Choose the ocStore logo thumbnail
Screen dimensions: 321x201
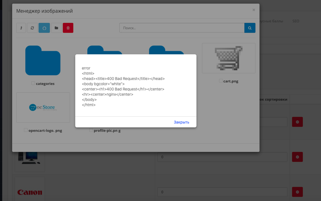(x=43, y=107)
